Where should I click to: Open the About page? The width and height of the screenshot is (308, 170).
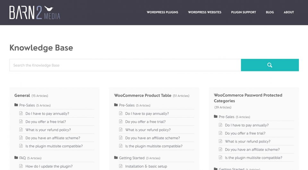pyautogui.click(x=289, y=12)
